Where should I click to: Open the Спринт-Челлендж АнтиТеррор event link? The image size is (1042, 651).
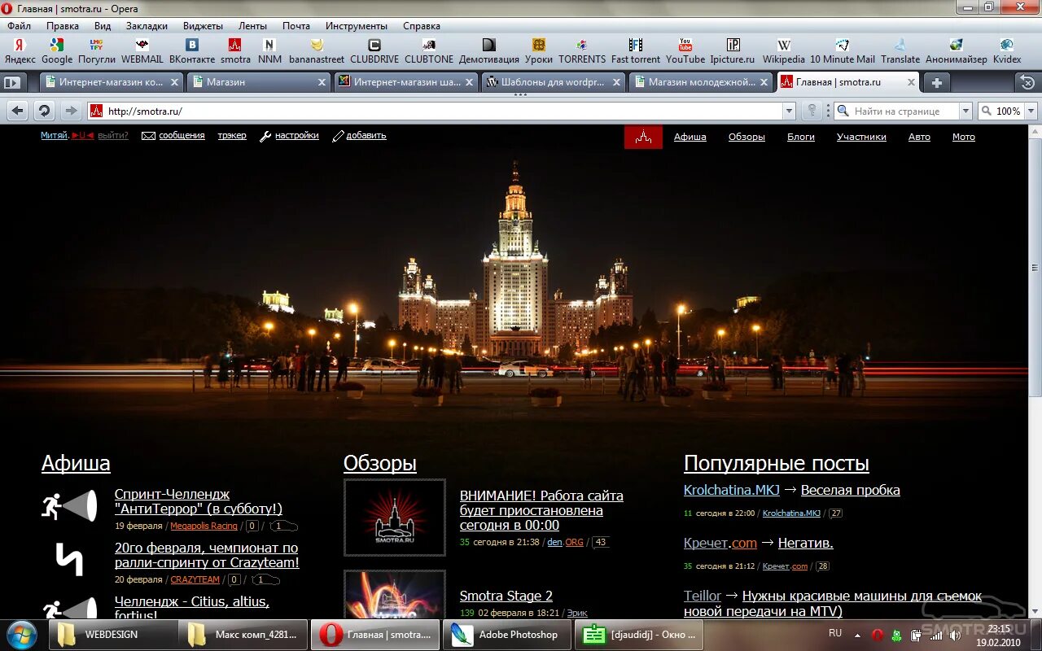(x=199, y=501)
